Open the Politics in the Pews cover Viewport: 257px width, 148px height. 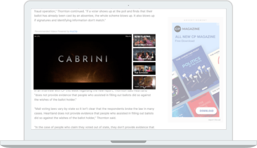pyautogui.click(x=196, y=70)
